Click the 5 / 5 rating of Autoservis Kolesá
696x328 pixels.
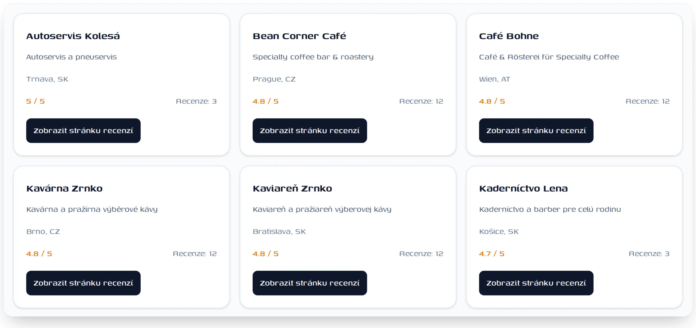pos(35,101)
